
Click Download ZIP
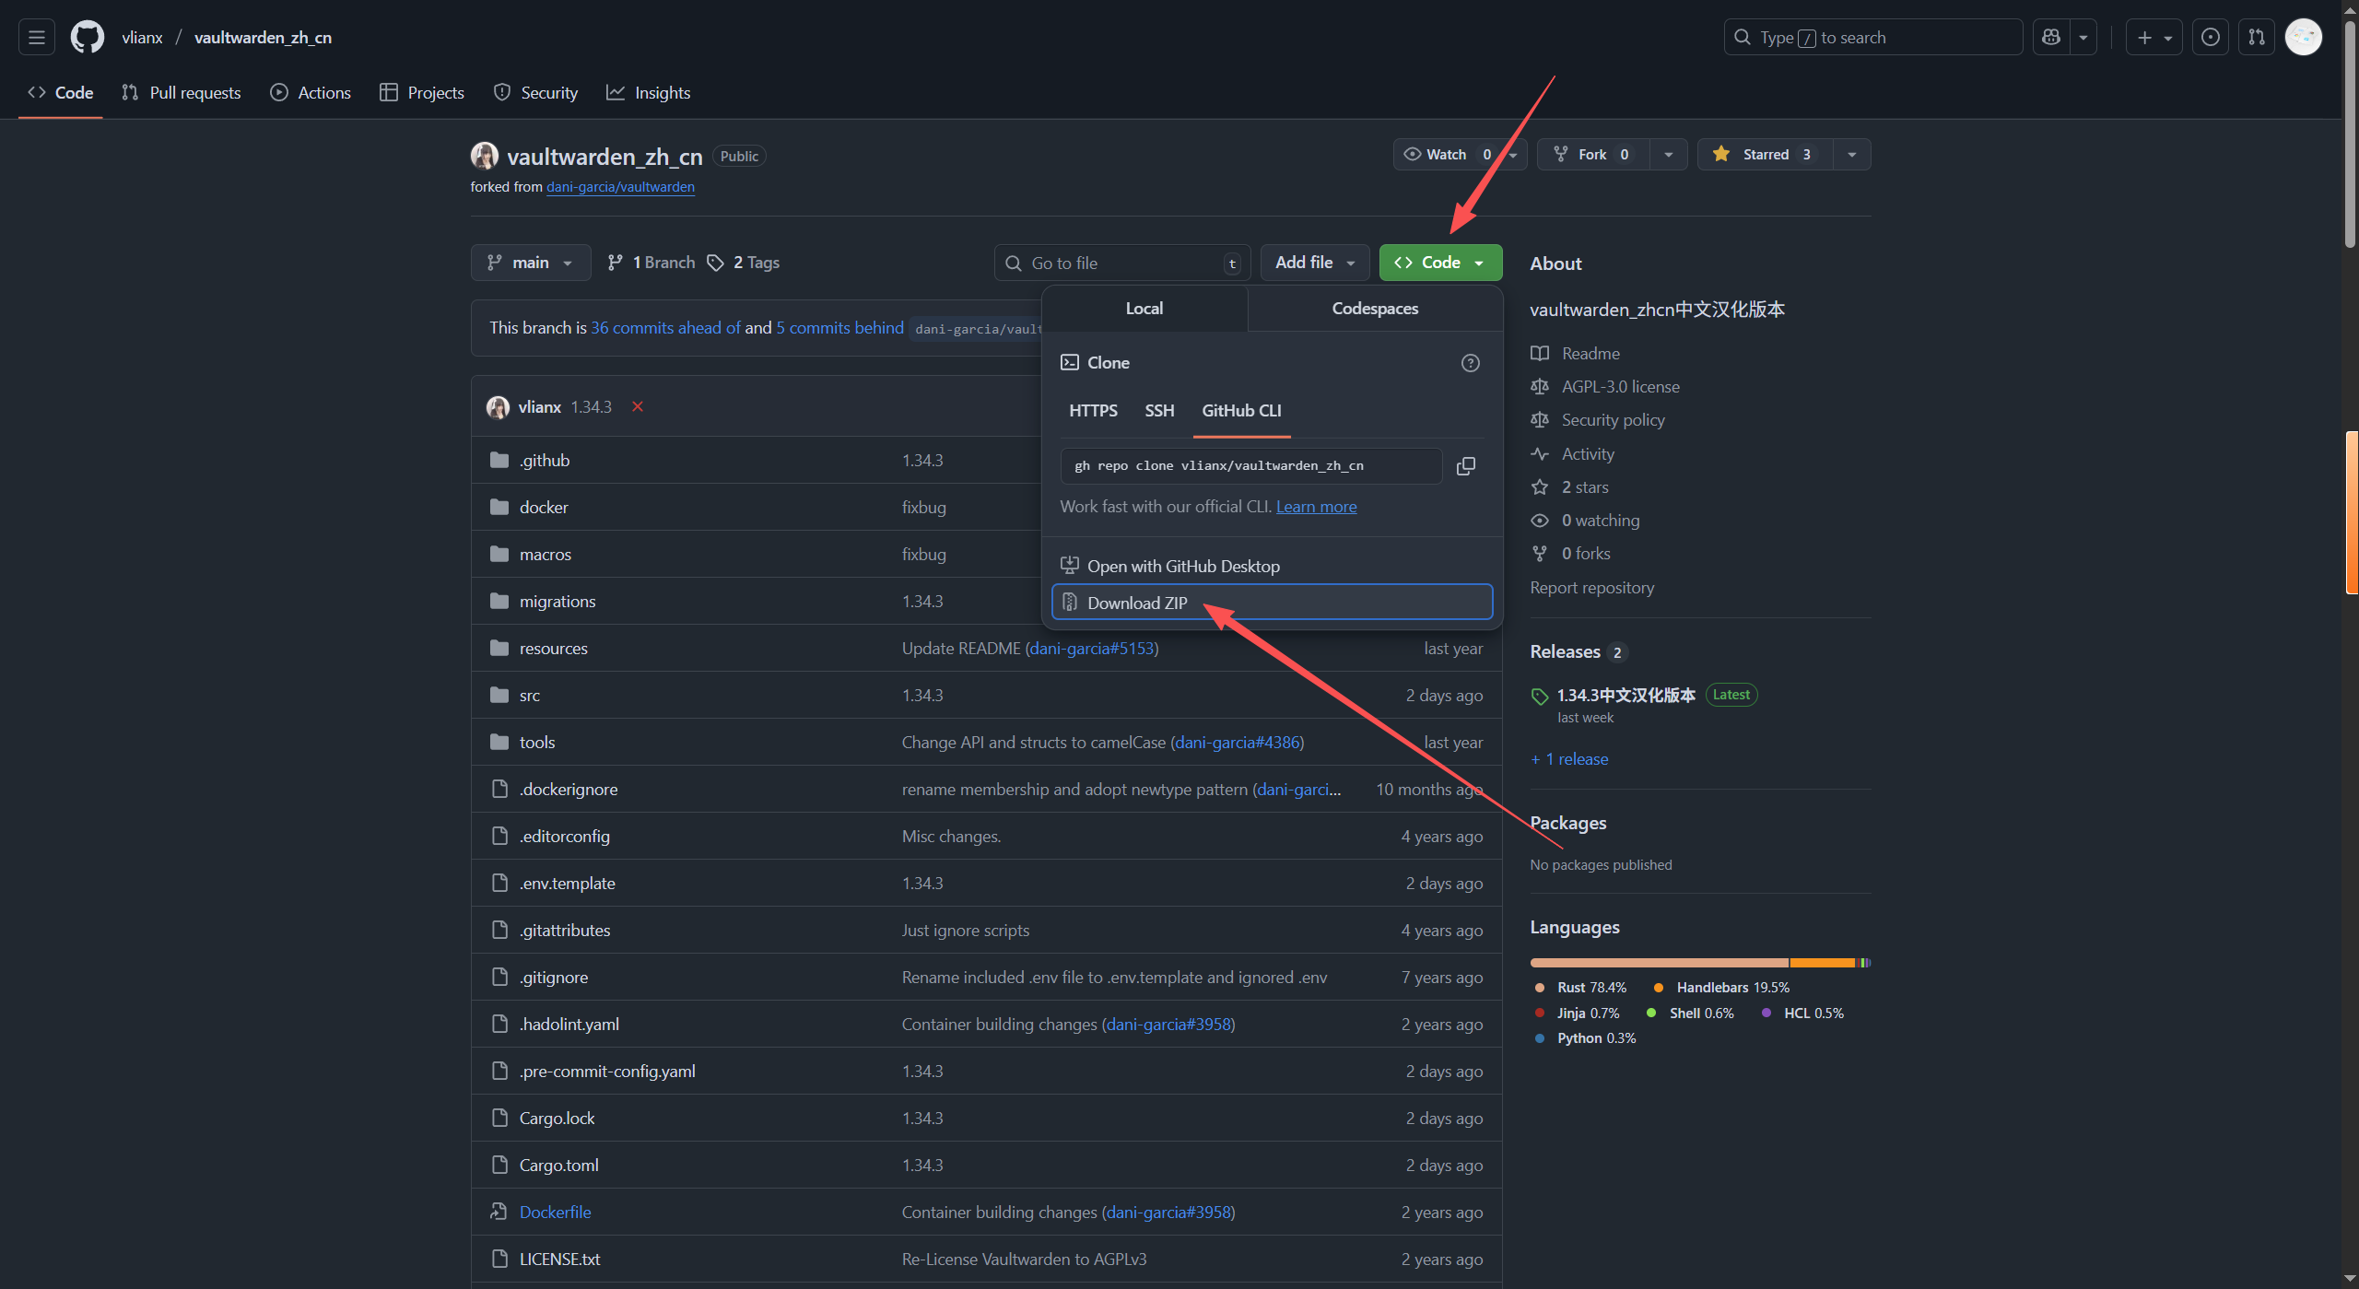(x=1136, y=603)
